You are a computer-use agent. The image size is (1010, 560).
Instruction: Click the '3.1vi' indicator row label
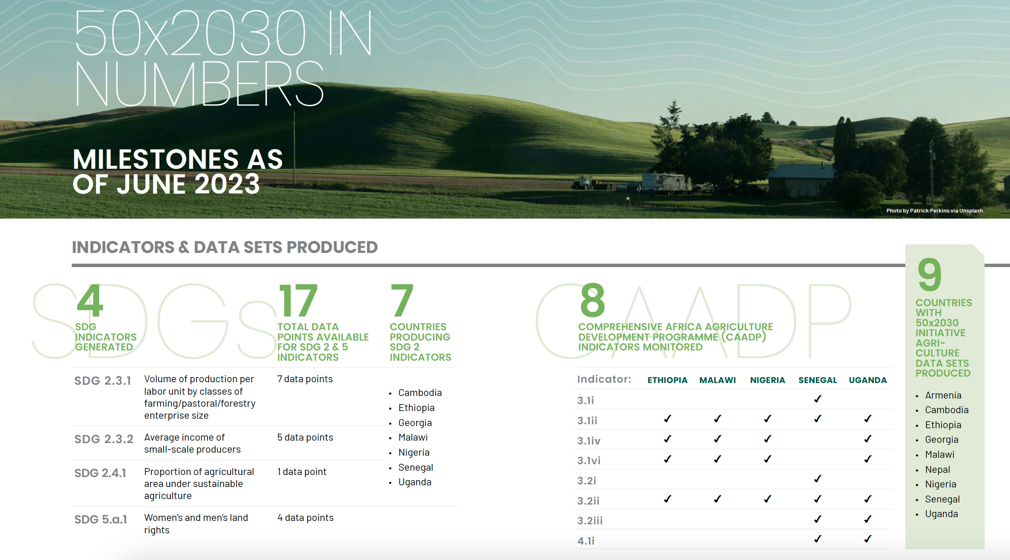tap(589, 460)
